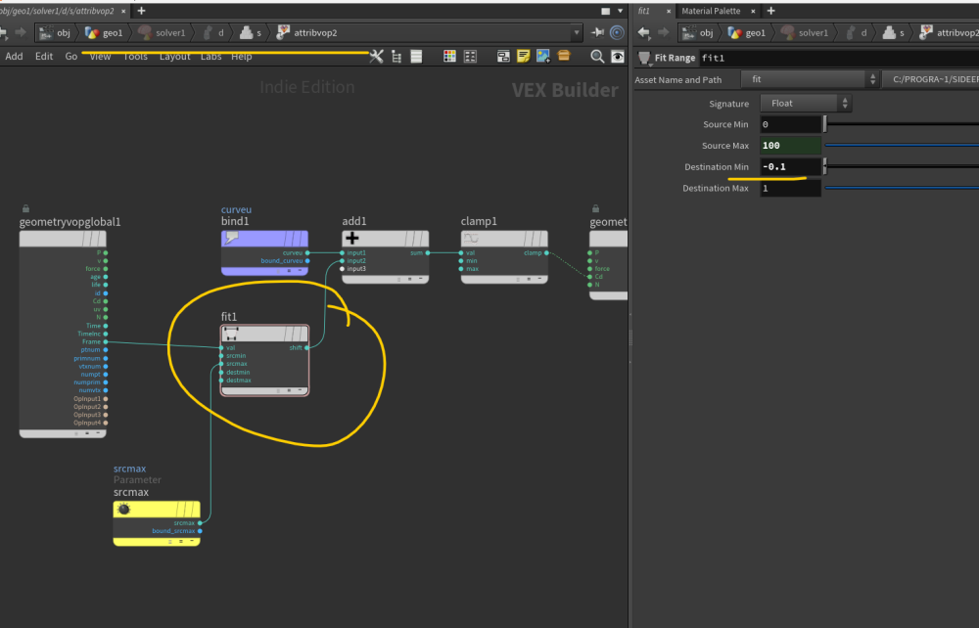Click the create network box icon
This screenshot has width=979, height=628.
(x=503, y=57)
